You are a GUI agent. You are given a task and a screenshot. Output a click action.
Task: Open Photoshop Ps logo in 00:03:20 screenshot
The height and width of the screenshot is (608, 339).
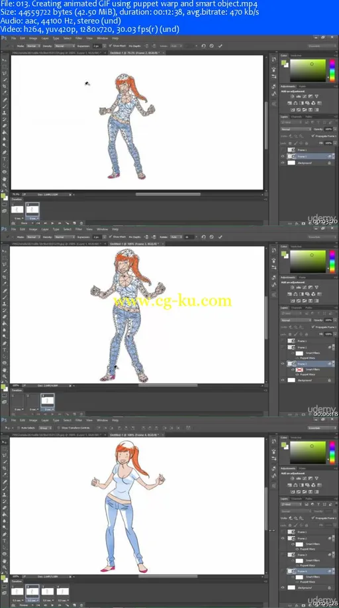(x=3, y=38)
